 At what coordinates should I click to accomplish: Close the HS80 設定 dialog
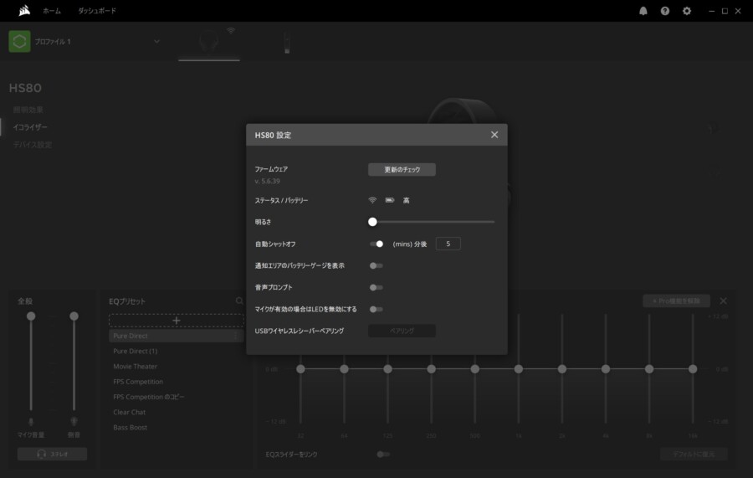494,135
